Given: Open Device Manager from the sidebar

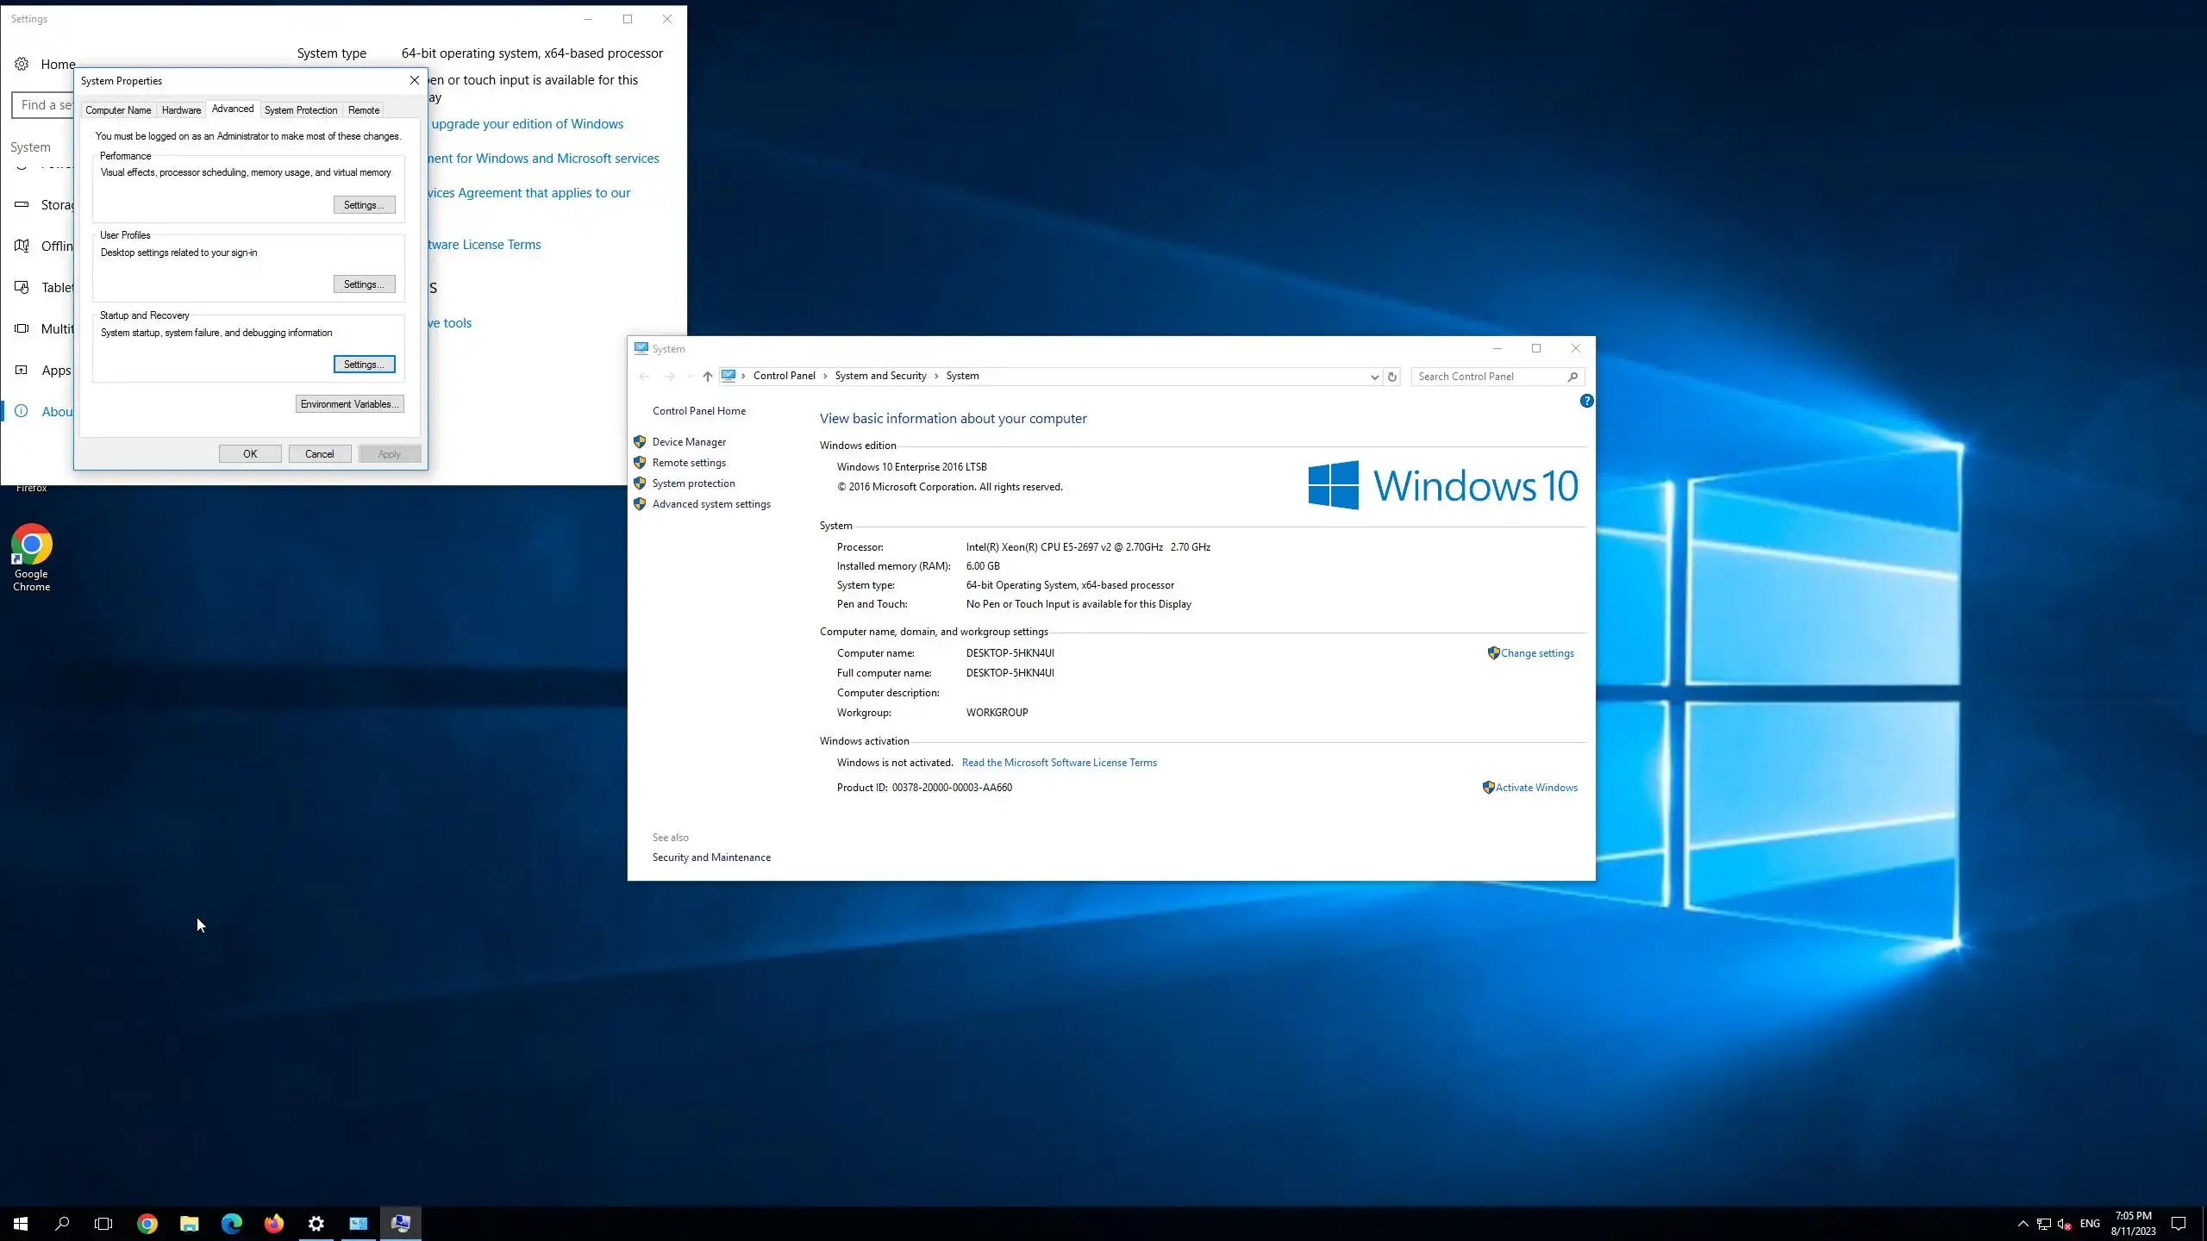Looking at the screenshot, I should pyautogui.click(x=688, y=442).
